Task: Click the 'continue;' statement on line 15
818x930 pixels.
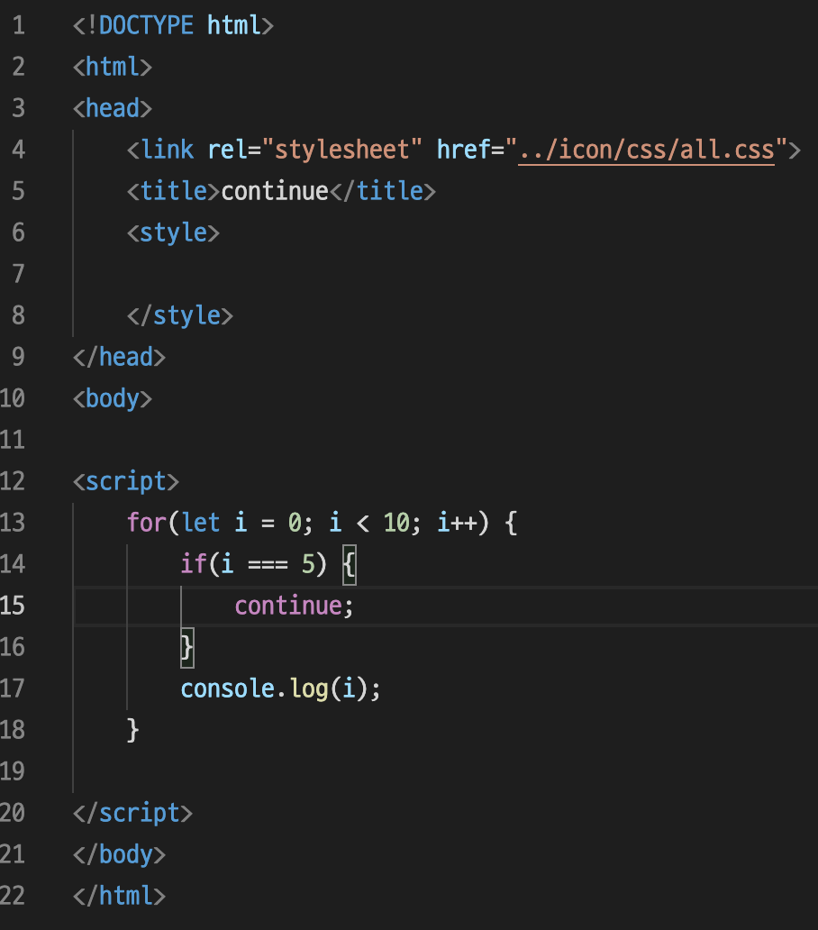Action: 294,606
